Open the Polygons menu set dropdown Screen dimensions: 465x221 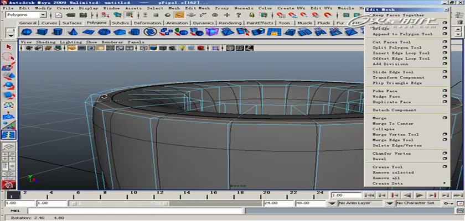coord(43,15)
